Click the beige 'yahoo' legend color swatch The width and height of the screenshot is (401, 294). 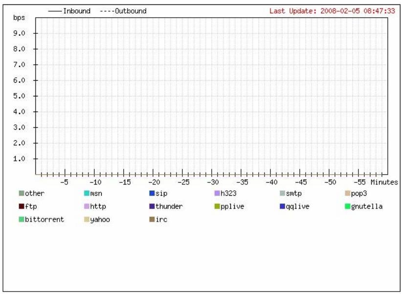[87, 219]
